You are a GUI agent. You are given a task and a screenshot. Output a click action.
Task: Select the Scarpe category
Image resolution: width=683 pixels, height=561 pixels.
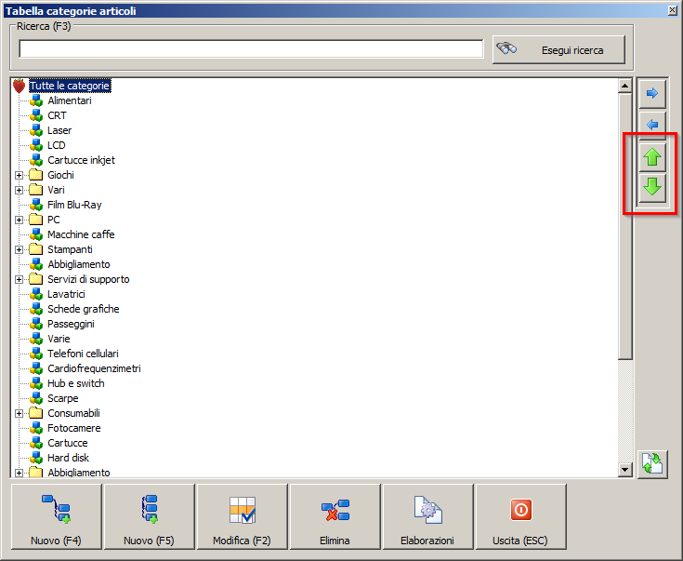pos(63,398)
